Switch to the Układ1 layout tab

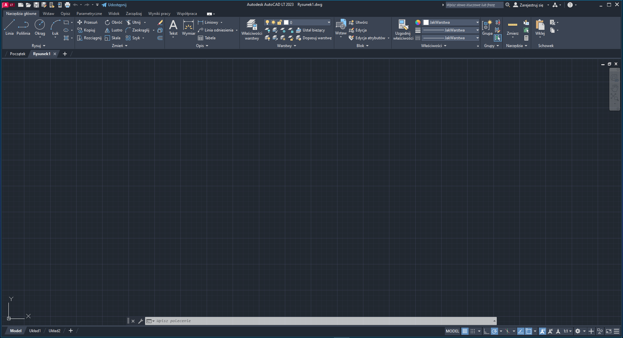click(35, 331)
